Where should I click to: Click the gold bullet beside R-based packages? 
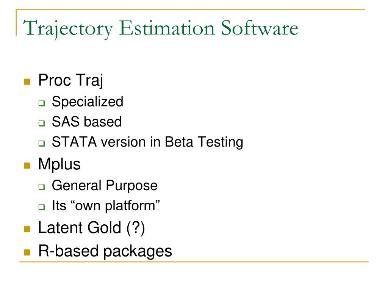[x=27, y=252]
